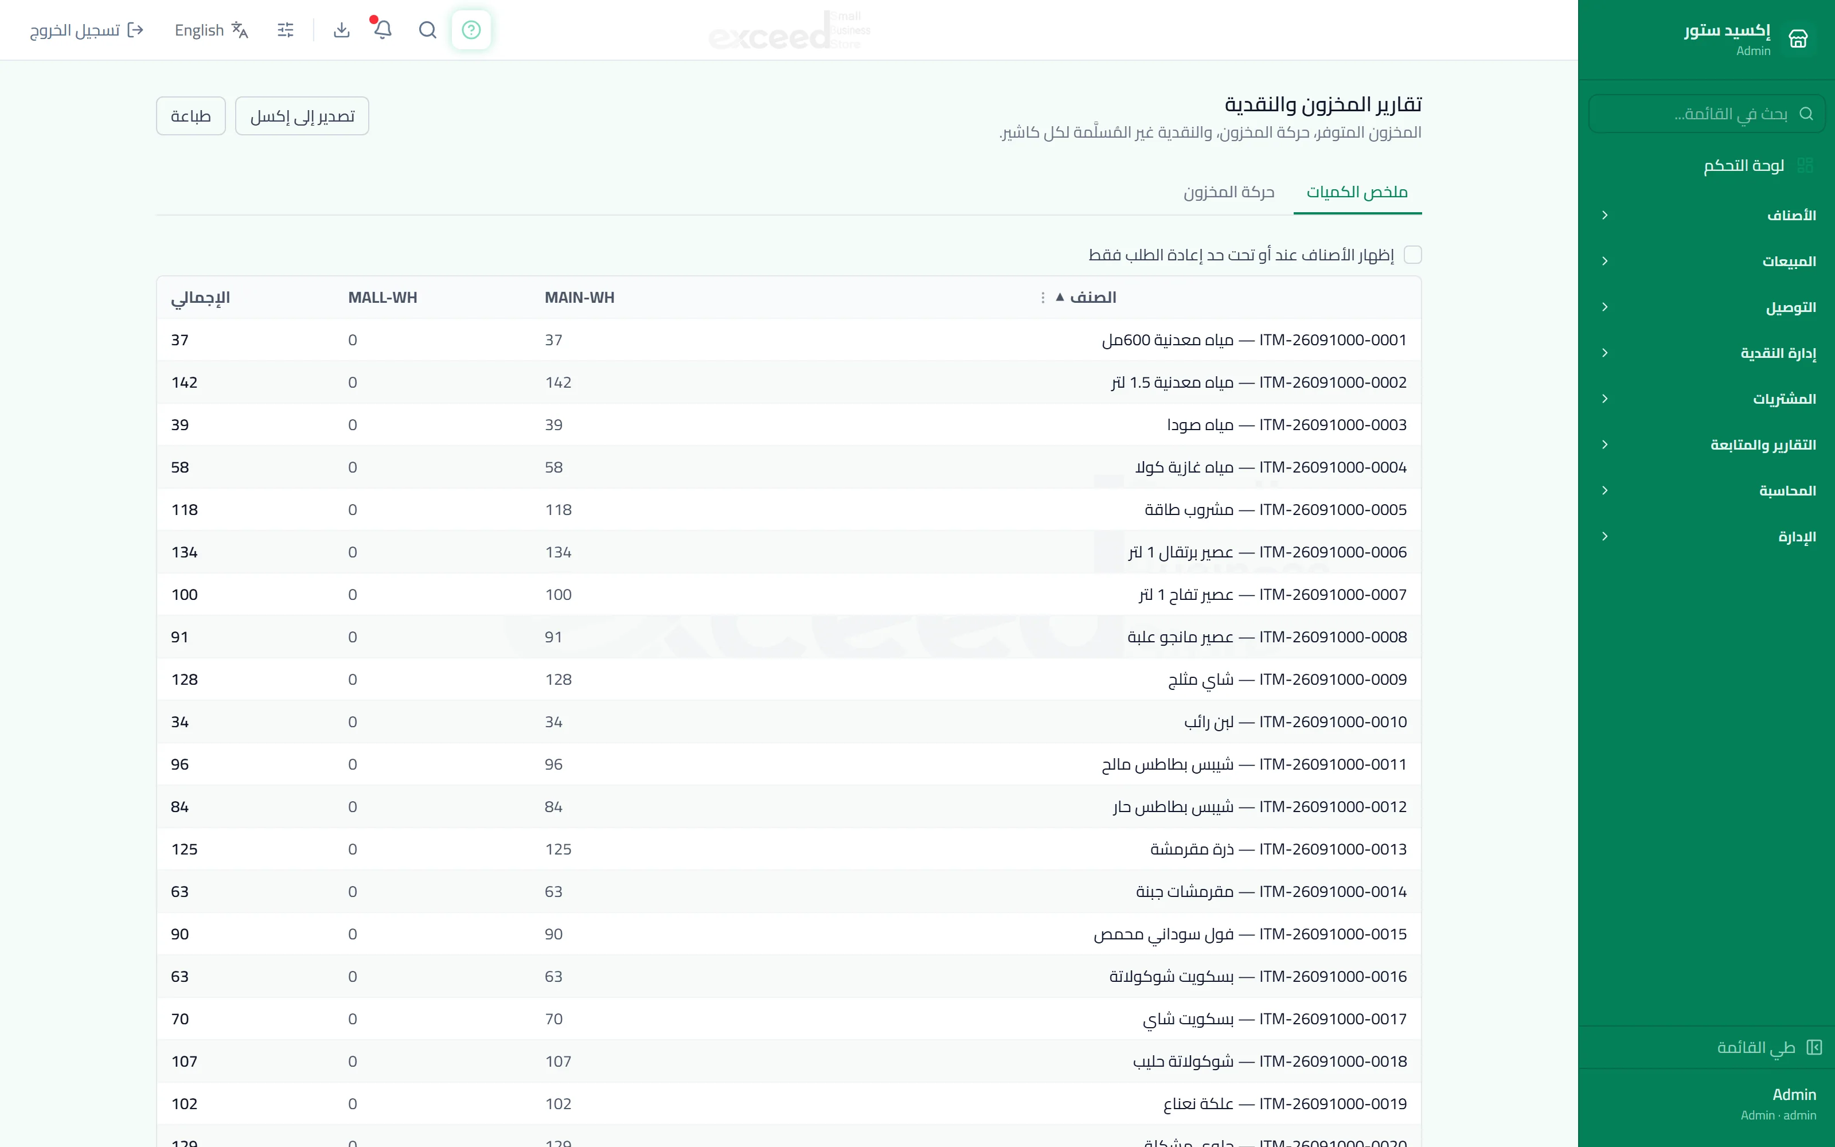
Task: Click the column options dots in الصنف header
Action: pos(1043,298)
